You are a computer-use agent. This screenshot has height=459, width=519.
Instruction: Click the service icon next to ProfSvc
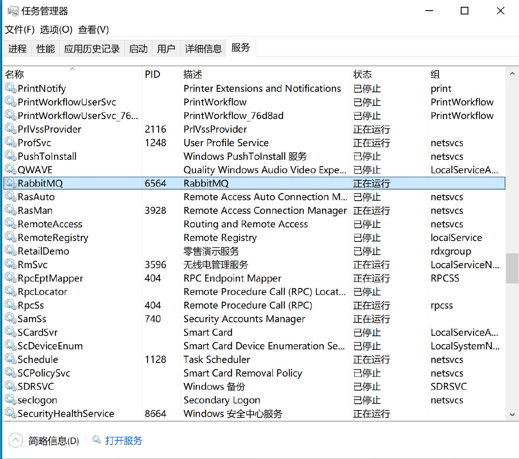coord(11,143)
